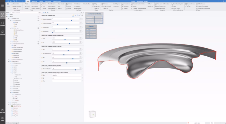This screenshot has height=124, width=226.
Task: Insert a Curve from the ribbon
Action: point(44,4)
